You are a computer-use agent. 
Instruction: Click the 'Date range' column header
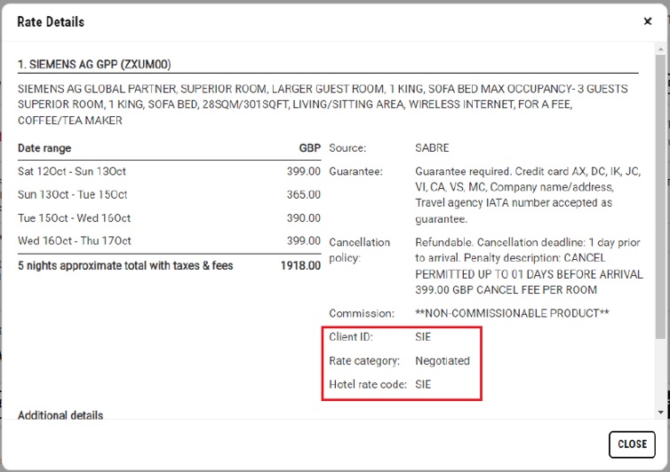click(x=44, y=148)
